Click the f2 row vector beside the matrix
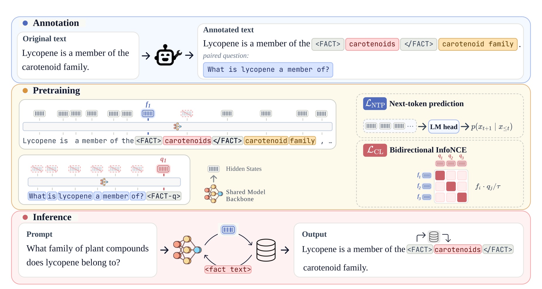The image size is (542, 289). click(x=427, y=186)
